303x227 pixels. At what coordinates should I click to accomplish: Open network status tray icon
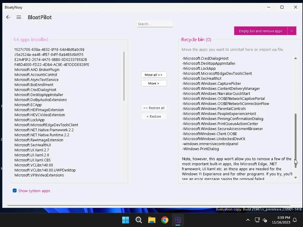tap(257, 220)
